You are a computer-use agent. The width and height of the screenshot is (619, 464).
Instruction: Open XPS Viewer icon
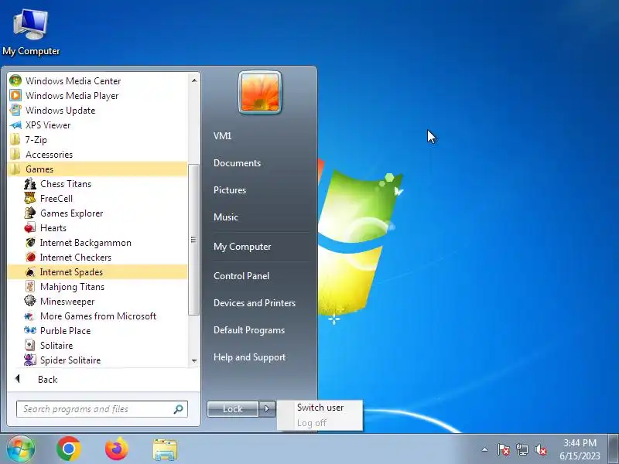15,125
